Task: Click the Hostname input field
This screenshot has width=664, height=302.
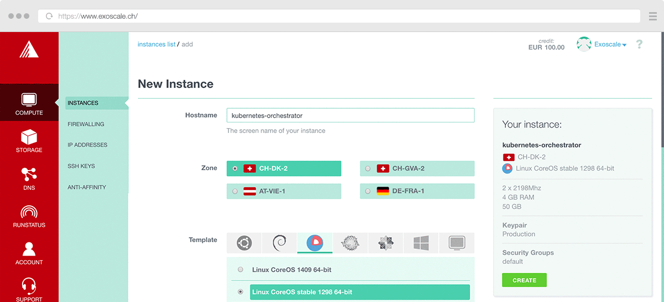Action: point(350,115)
